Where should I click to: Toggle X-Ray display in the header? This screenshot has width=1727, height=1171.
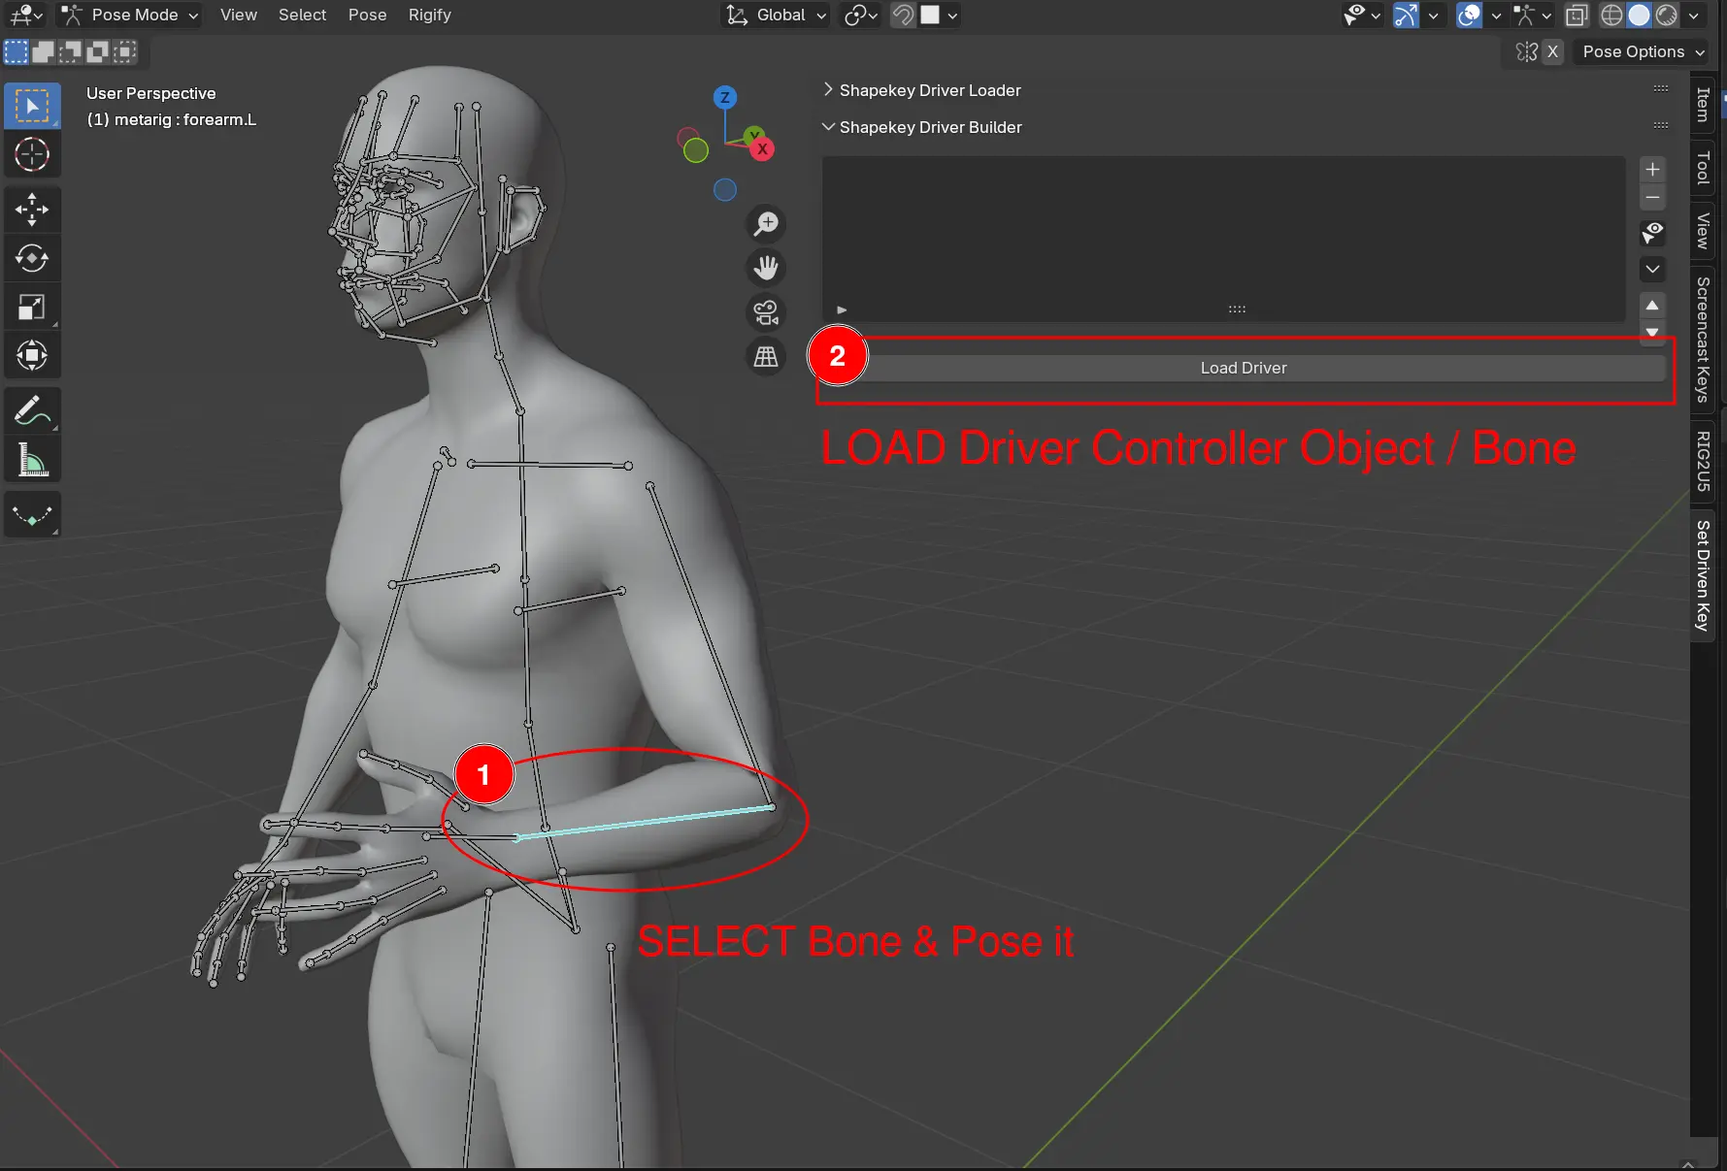(x=1577, y=16)
